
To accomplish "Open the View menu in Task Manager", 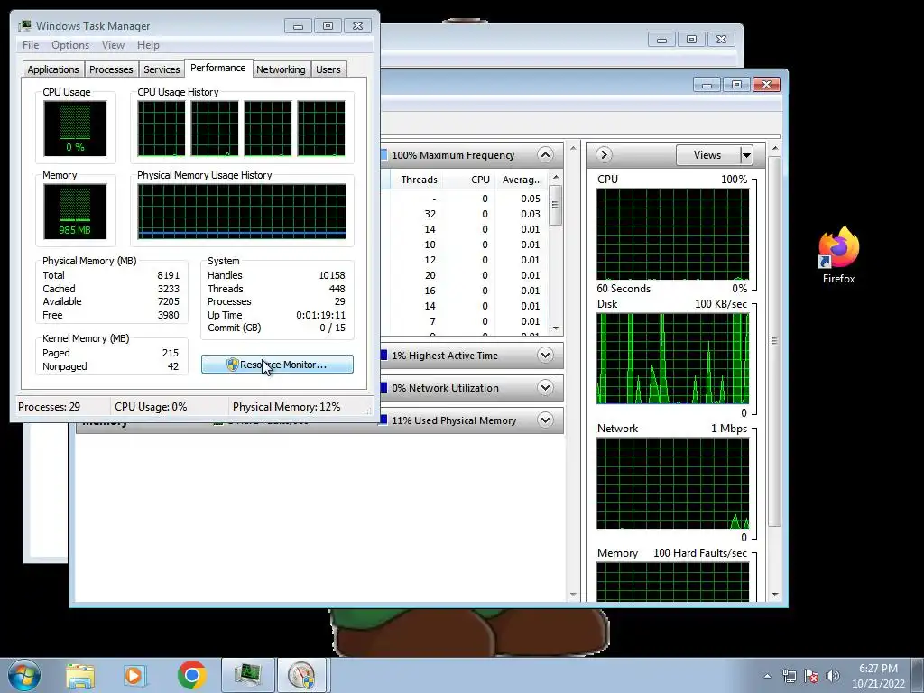I will (x=113, y=45).
